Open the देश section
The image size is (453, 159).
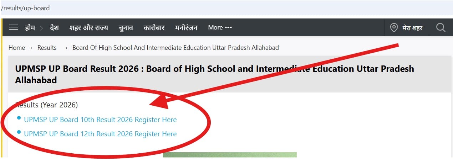(54, 27)
